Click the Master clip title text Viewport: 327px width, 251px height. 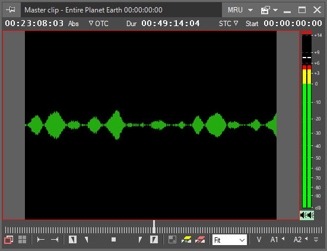point(93,10)
